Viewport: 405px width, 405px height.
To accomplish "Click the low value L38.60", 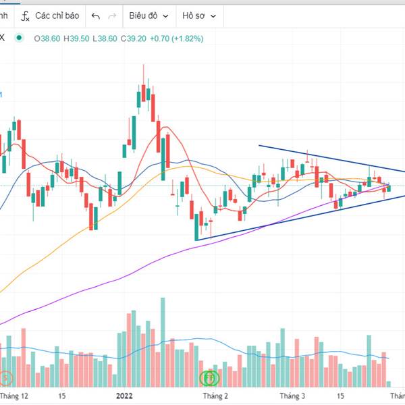I will [105, 38].
